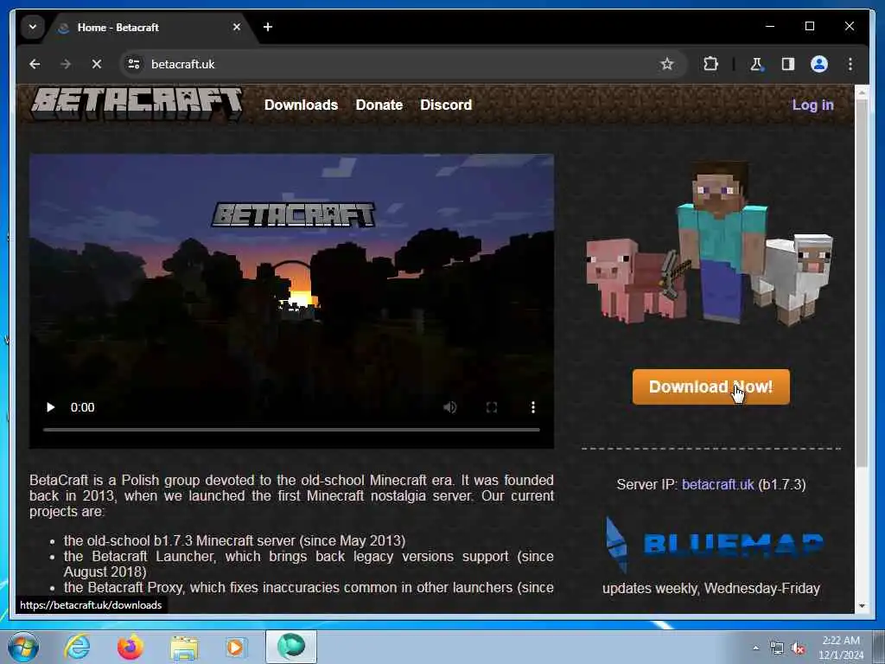Open Windows Explorer from the taskbar
Image resolution: width=885 pixels, height=664 pixels.
184,648
